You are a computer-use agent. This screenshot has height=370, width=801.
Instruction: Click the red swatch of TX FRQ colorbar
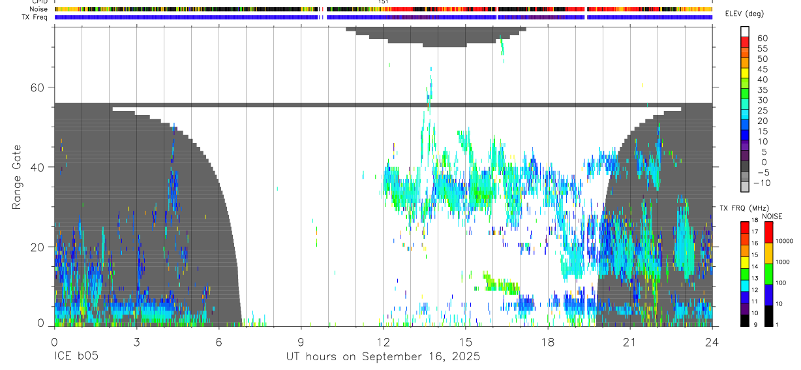pyautogui.click(x=745, y=226)
